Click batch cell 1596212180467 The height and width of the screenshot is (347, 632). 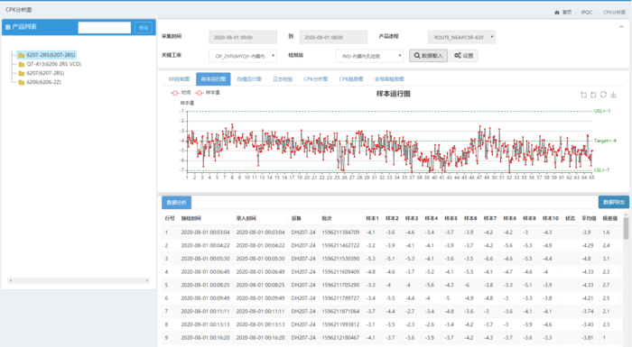pyautogui.click(x=340, y=338)
